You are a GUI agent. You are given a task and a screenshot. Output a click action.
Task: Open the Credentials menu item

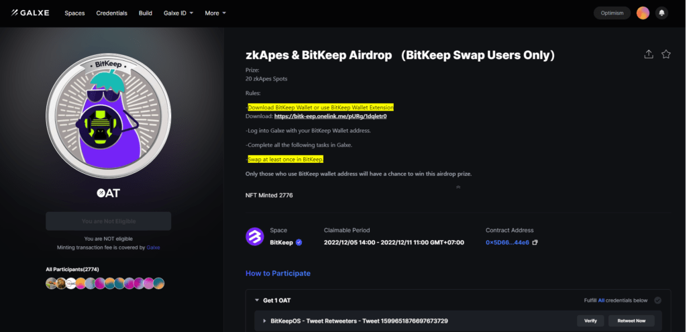tap(111, 13)
